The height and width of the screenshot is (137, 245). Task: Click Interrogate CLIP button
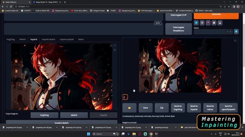178,17
